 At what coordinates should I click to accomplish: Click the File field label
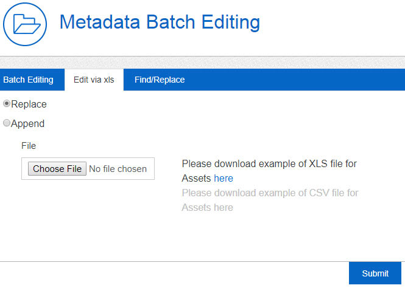[x=29, y=146]
